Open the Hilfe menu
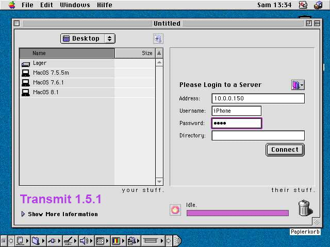The width and height of the screenshot is (330, 247). (103, 5)
